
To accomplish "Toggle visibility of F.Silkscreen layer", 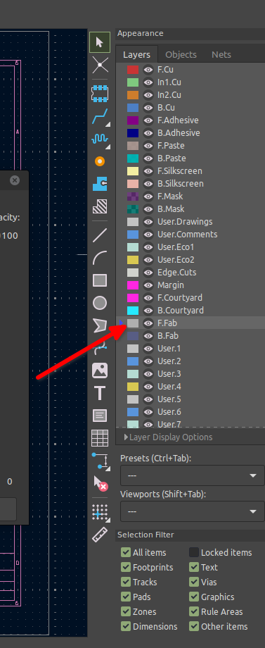I will pos(148,171).
